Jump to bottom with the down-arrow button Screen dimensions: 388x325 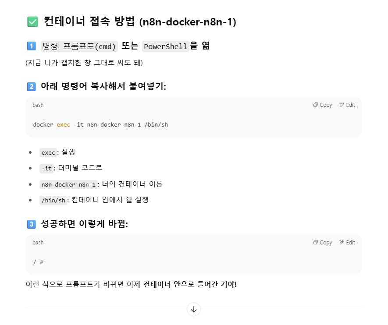coord(194,309)
